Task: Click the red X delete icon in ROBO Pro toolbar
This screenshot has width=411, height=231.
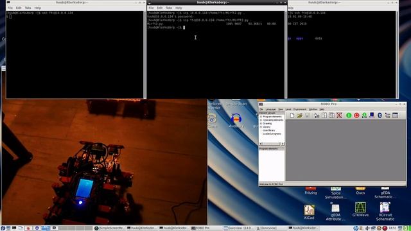Action: click(x=339, y=116)
